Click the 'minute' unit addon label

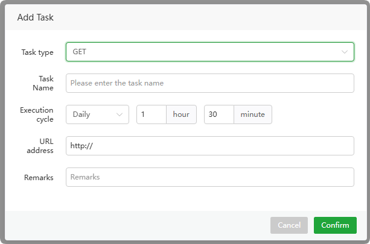coord(252,114)
